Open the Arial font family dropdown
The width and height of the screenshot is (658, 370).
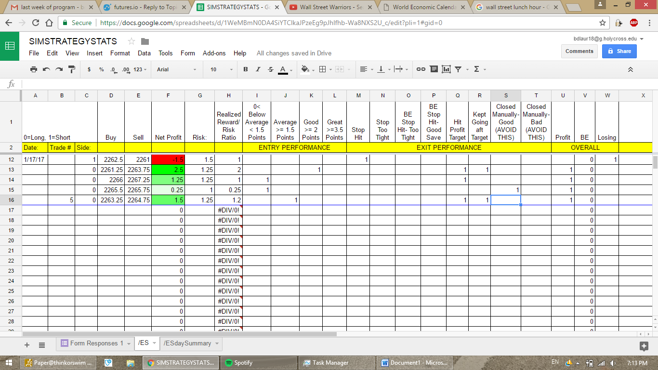coord(176,69)
